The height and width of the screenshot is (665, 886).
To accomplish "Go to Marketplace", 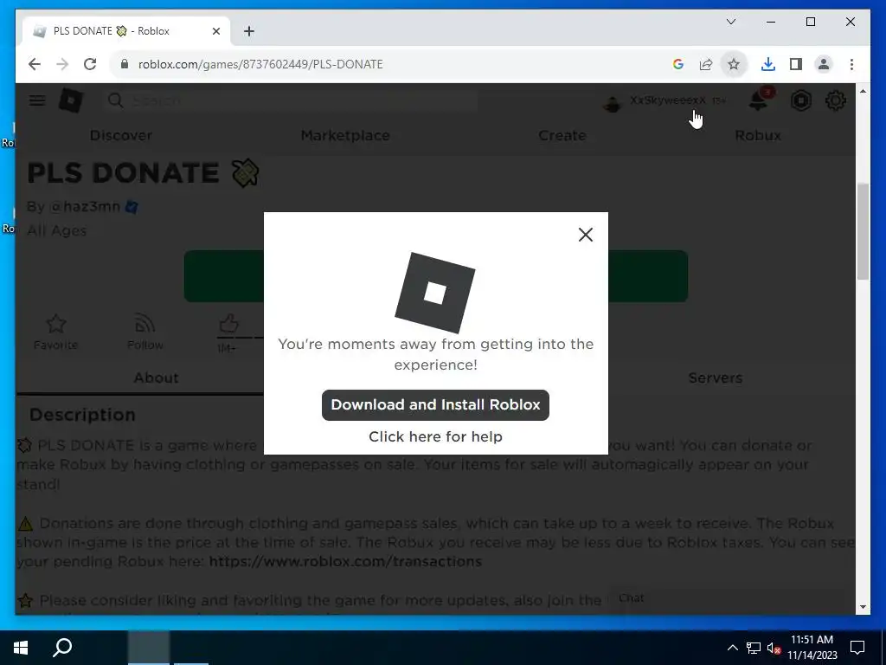I will point(345,136).
